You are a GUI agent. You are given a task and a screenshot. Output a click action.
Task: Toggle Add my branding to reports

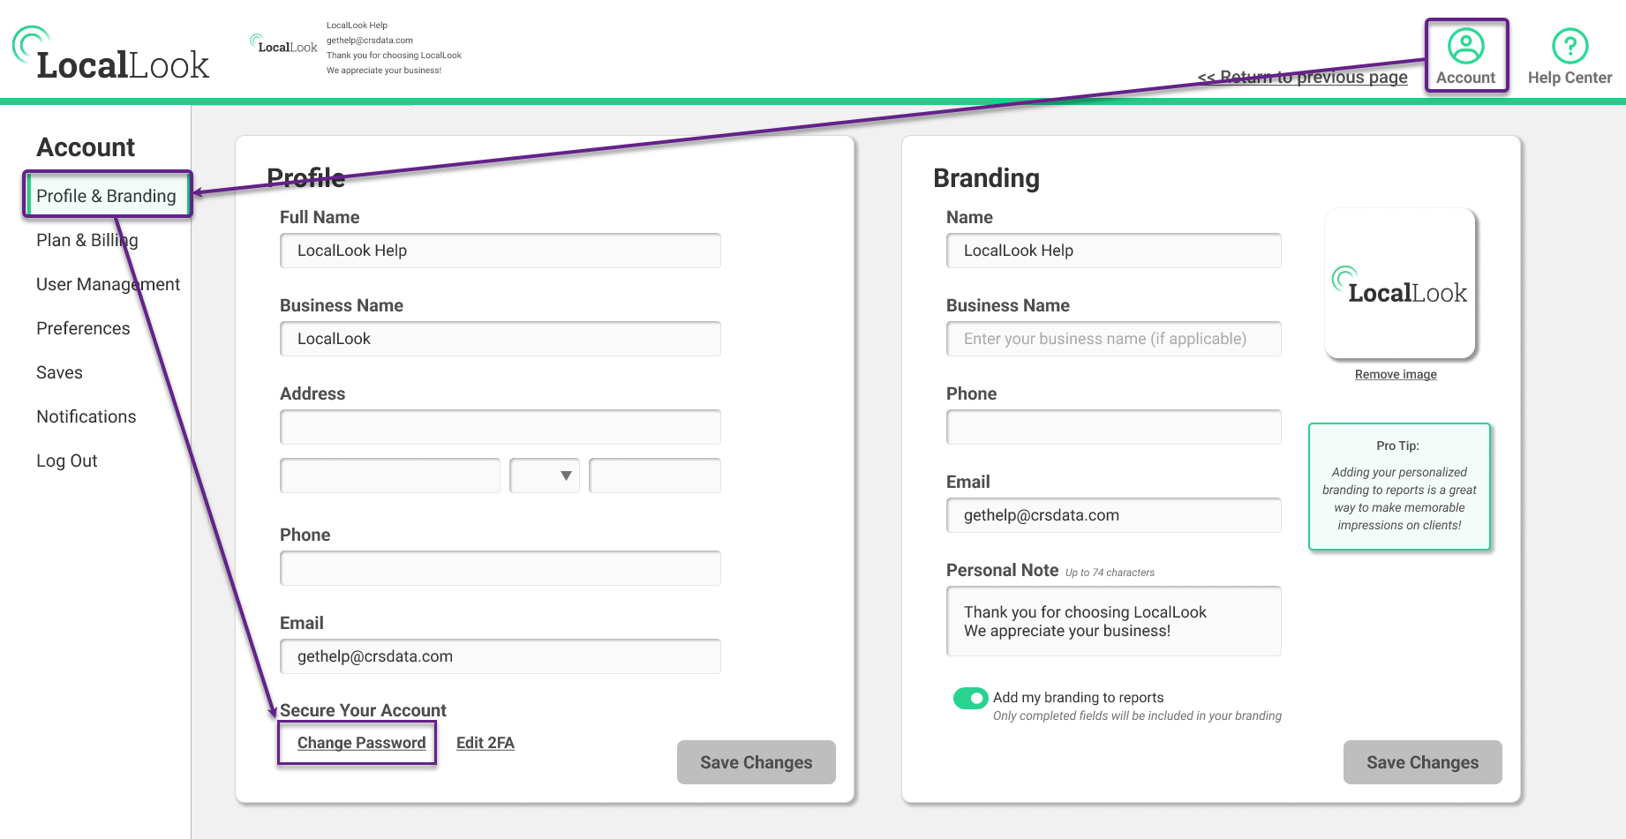coord(970,699)
